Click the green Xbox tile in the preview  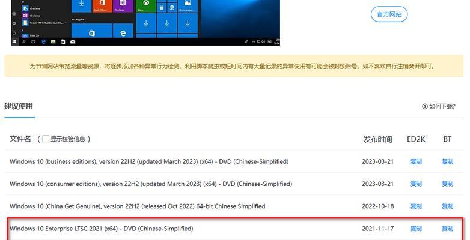click(146, 6)
